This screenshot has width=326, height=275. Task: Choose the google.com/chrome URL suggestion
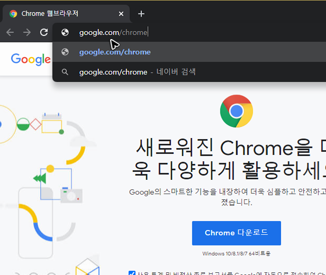(189, 52)
